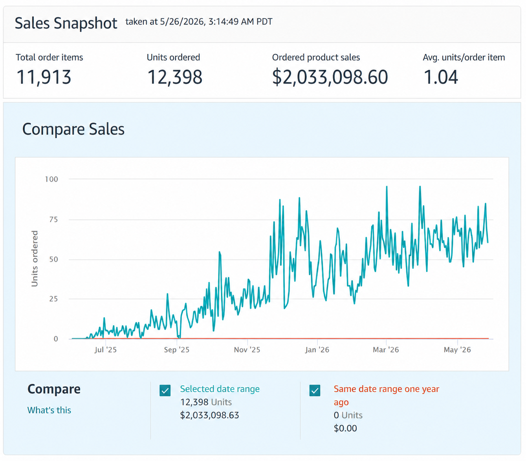Image resolution: width=526 pixels, height=461 pixels.
Task: Uncheck the Selected date range checkbox
Action: [x=165, y=390]
